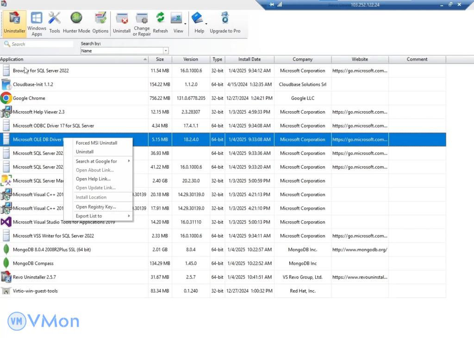
Task: Refresh the application list
Action: 160,23
